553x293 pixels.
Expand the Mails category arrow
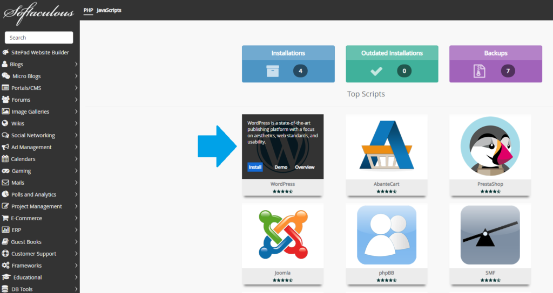pyautogui.click(x=76, y=183)
